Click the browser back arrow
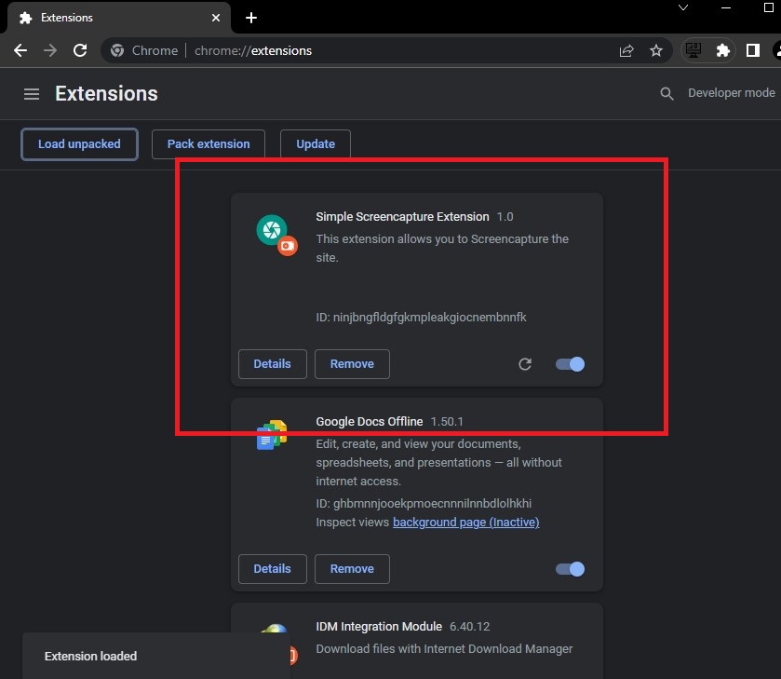The width and height of the screenshot is (781, 679). coord(20,50)
